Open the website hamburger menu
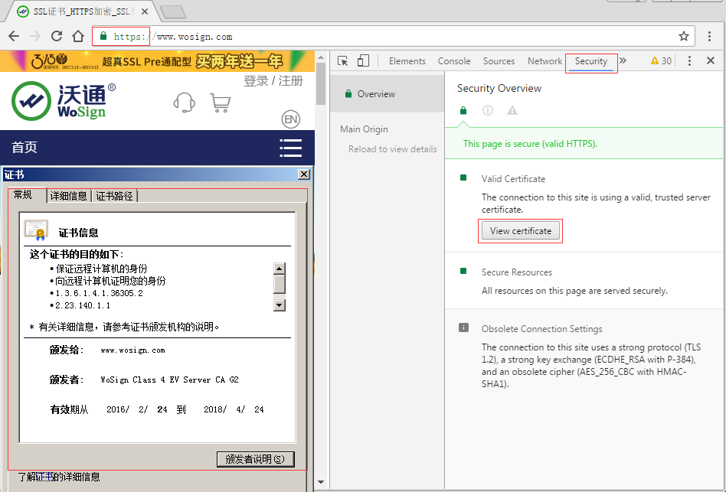Screen dimensions: 726x492 click(x=290, y=148)
